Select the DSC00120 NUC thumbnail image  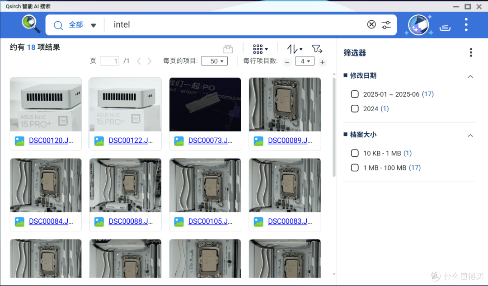coord(46,104)
